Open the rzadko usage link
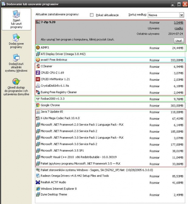This screenshot has height=204, width=188. click(x=179, y=28)
